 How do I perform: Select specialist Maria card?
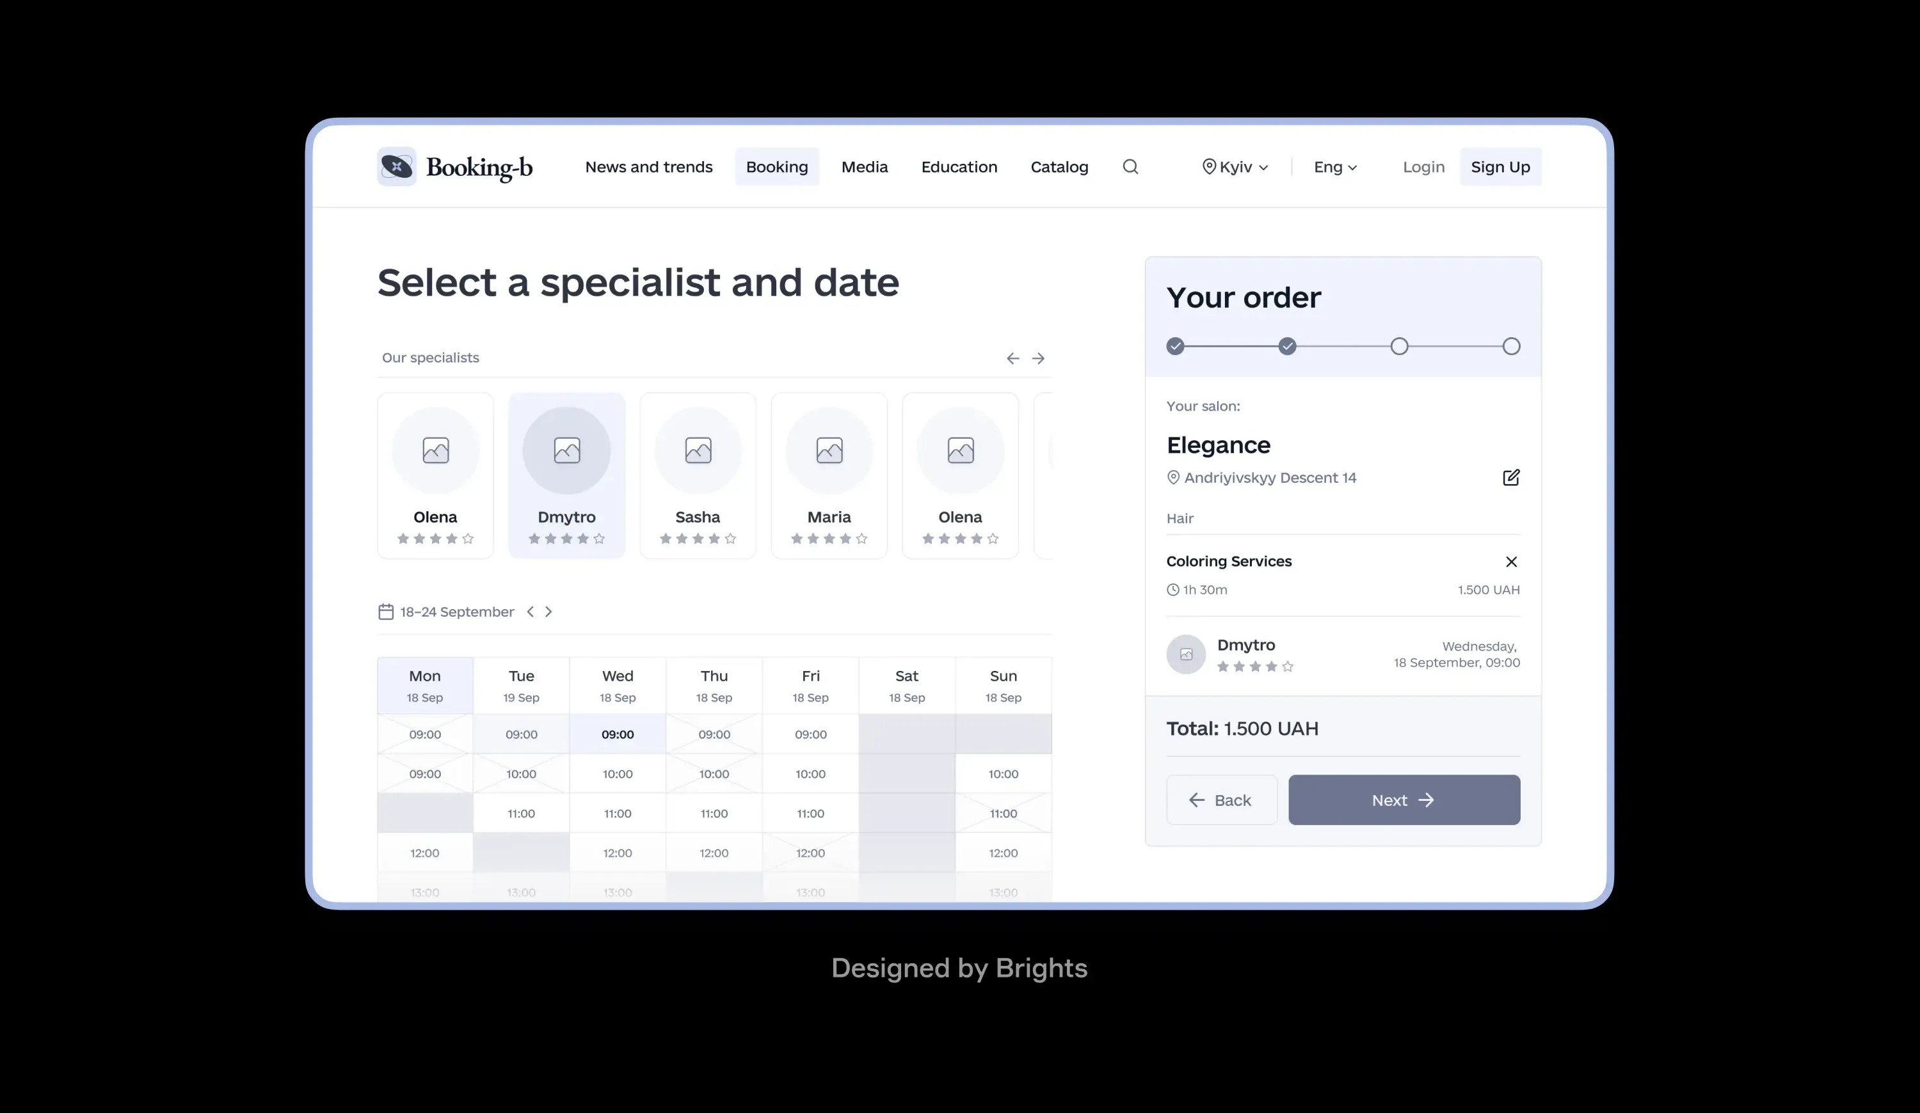point(829,476)
